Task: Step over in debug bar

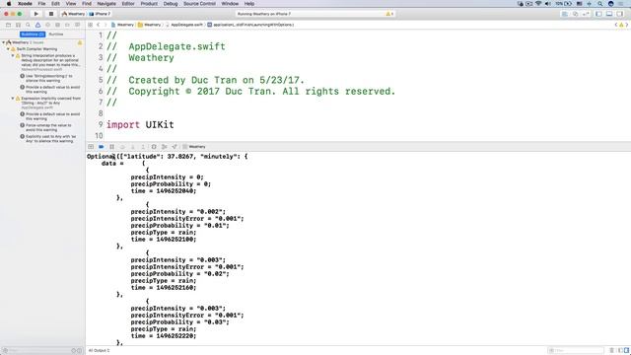Action: click(x=122, y=147)
